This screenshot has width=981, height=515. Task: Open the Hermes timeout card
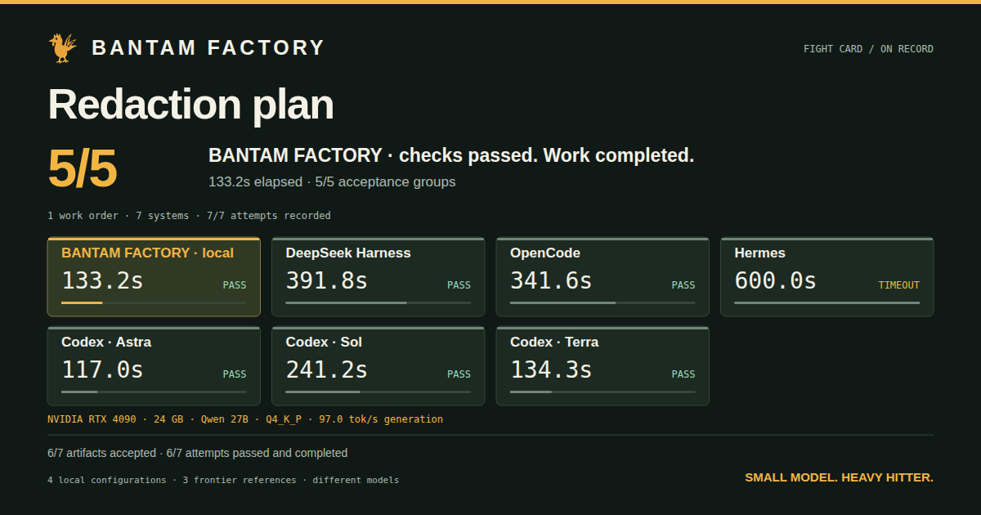(x=826, y=277)
